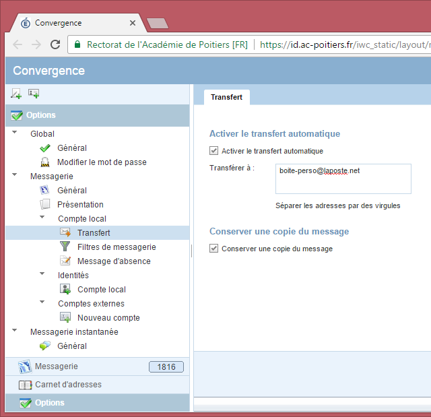This screenshot has width=431, height=417.
Task: Open the Carnet d'adresses book icon
Action: pyautogui.click(x=25, y=385)
